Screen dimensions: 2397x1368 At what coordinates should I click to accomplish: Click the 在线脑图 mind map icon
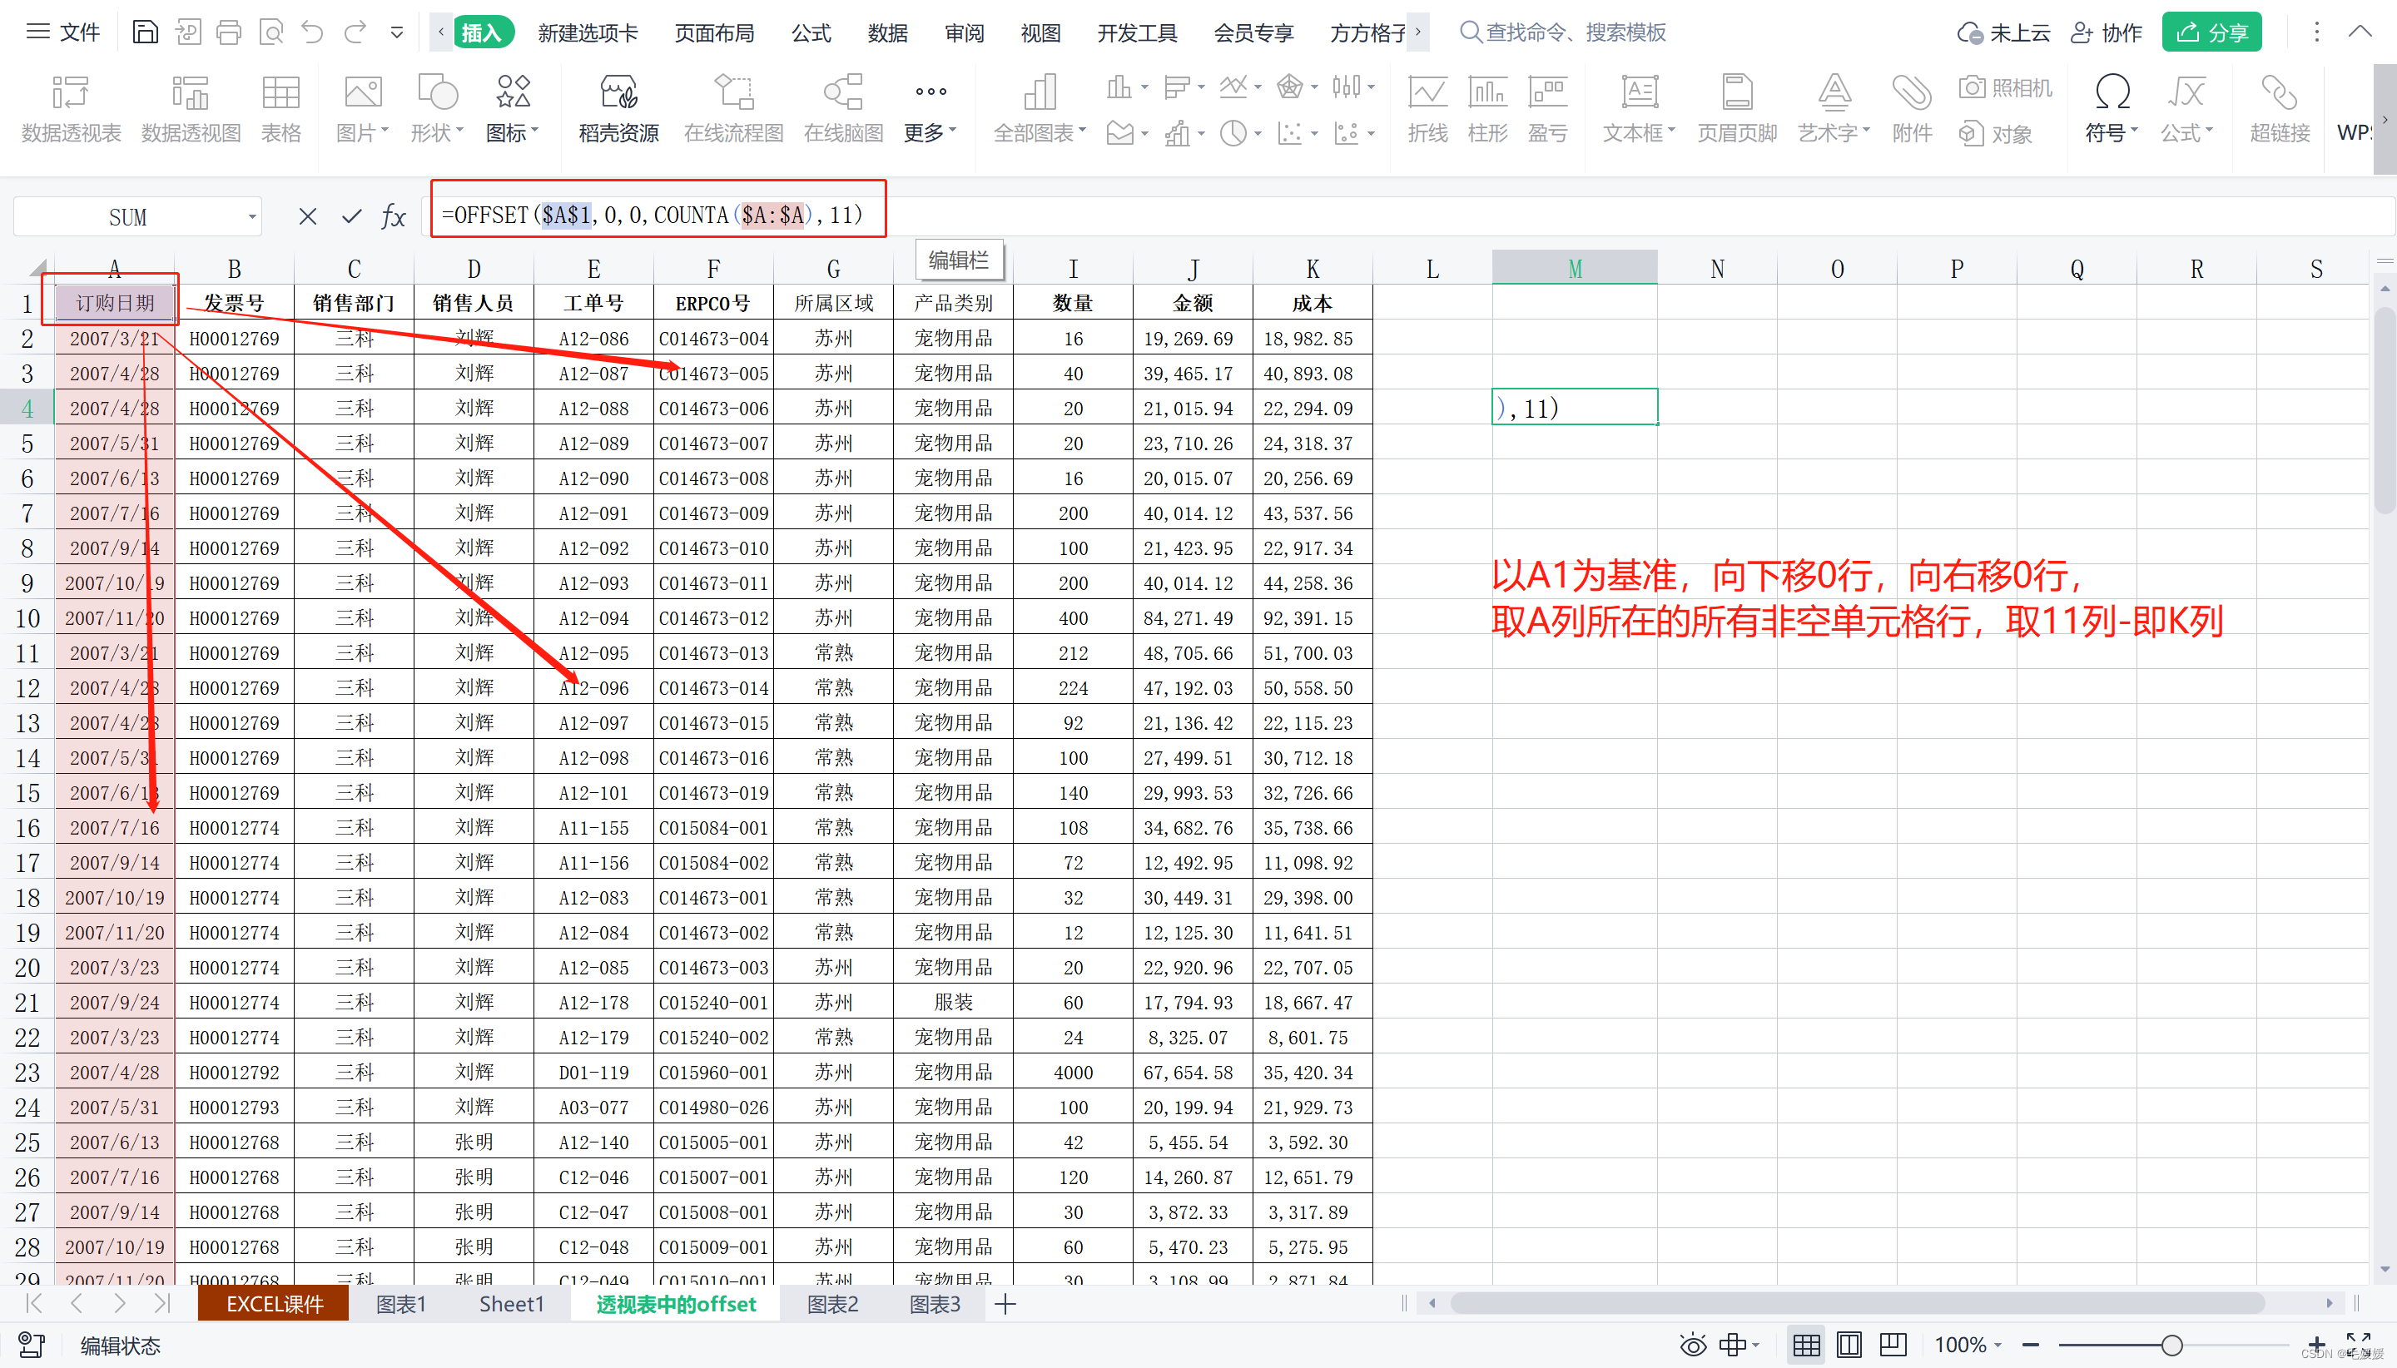843,109
